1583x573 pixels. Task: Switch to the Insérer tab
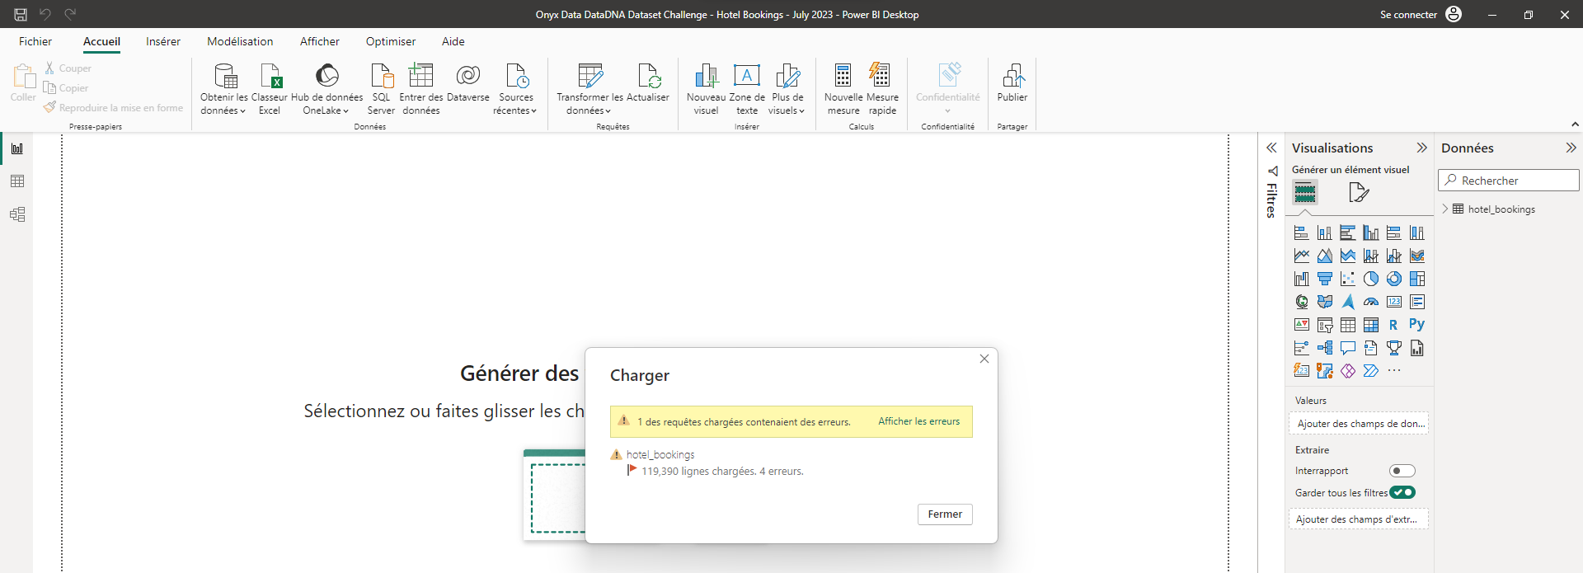pos(163,41)
